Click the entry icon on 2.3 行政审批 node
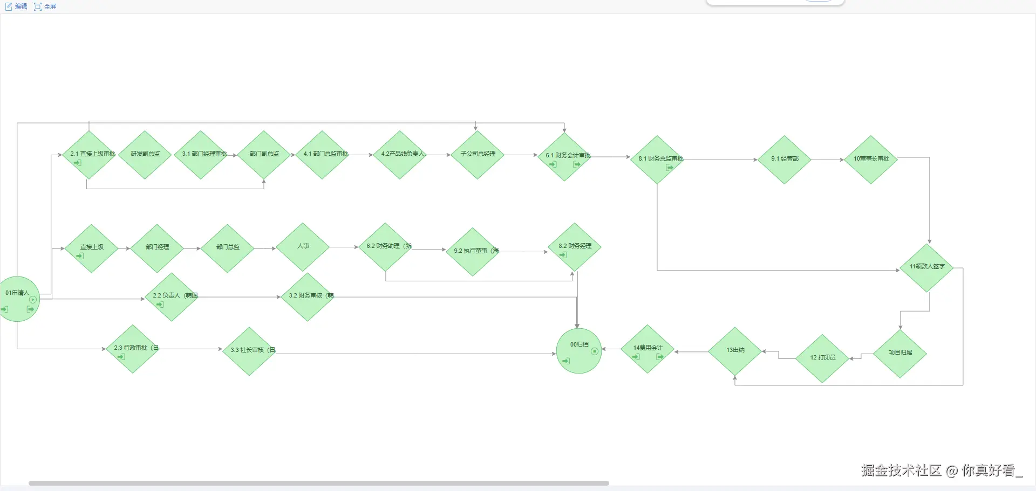Viewport: 1036px width, 491px height. pos(121,357)
